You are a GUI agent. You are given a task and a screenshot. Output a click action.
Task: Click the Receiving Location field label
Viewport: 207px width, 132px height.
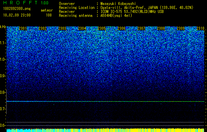click(x=77, y=8)
